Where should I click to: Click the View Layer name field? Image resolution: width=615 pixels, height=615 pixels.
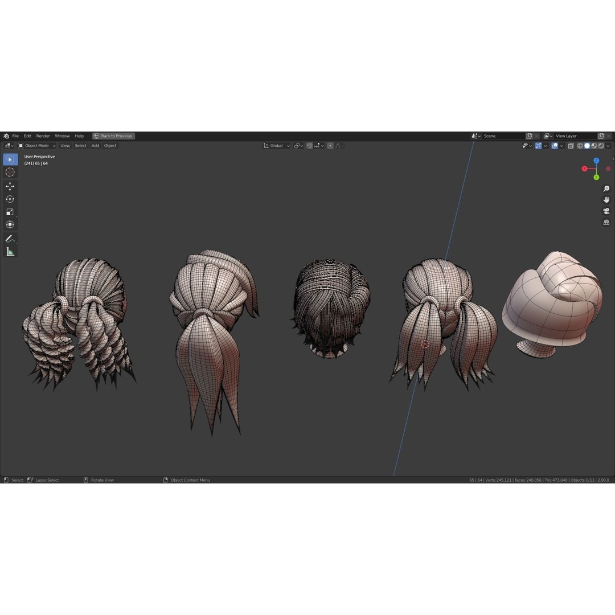coord(575,136)
